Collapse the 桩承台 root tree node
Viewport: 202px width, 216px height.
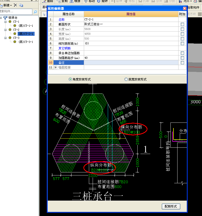(1, 18)
